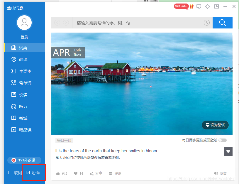This screenshot has height=184, width=239.
Task: Open search history clock icon
Action: pos(207,23)
